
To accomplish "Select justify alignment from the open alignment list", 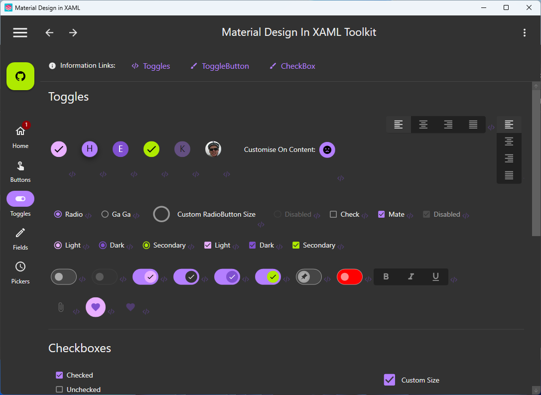I will point(509,175).
